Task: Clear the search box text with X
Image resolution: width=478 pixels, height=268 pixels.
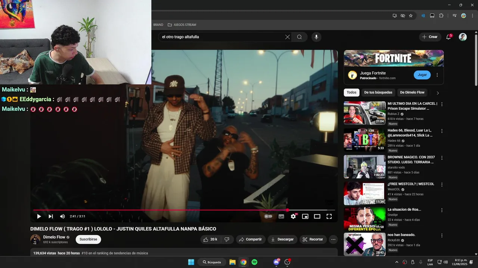Action: 288,37
